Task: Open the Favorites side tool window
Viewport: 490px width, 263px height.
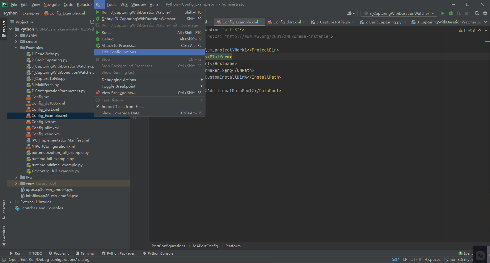Action: pyautogui.click(x=4, y=236)
